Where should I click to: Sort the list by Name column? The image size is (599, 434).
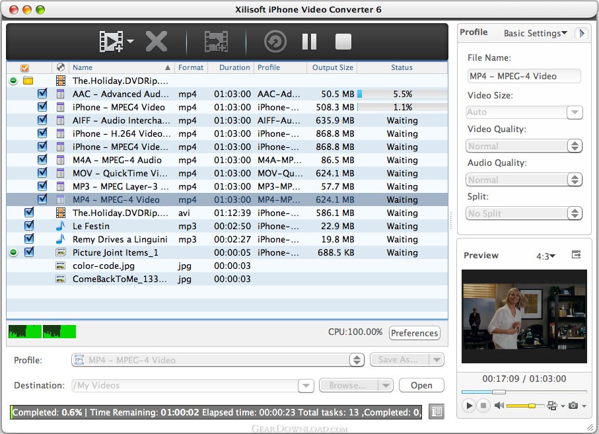click(122, 67)
